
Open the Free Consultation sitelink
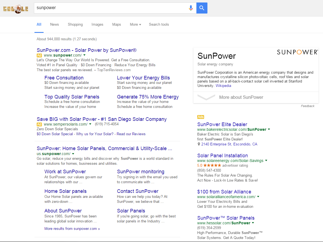[x=64, y=78]
